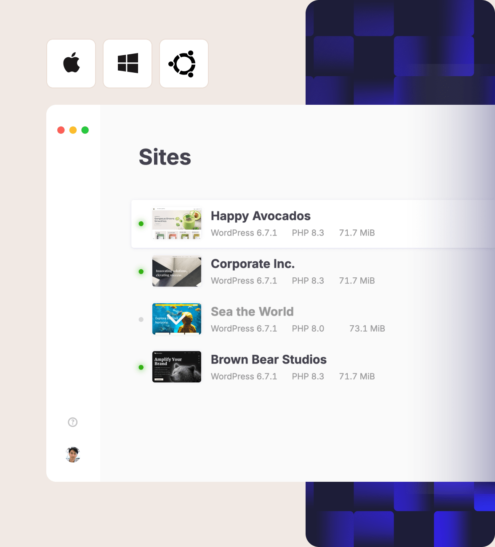Choose the Sea the World site name
Screen dimensions: 495x547
click(252, 312)
